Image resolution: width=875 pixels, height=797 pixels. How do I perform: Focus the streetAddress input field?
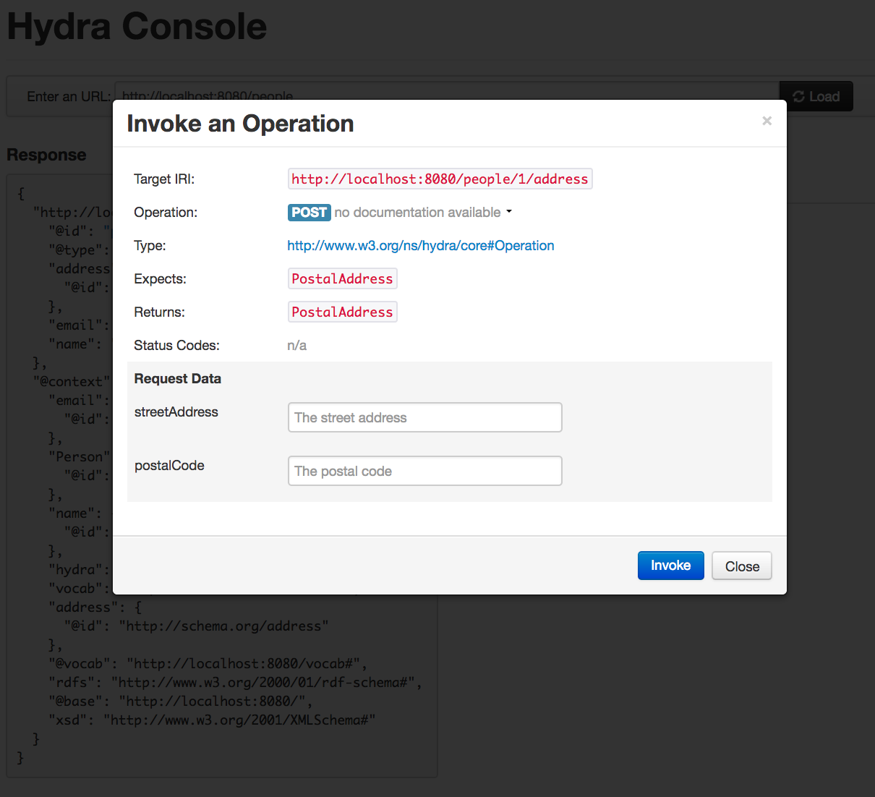click(x=424, y=417)
